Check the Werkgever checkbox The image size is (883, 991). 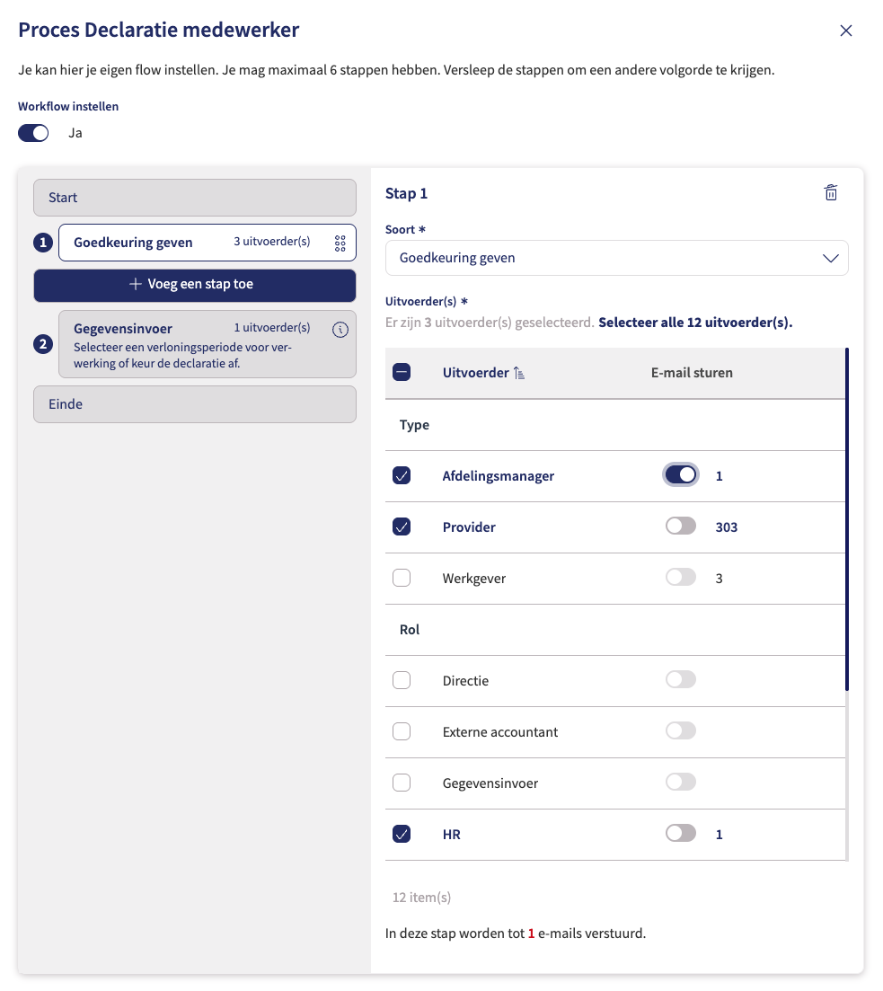402,578
